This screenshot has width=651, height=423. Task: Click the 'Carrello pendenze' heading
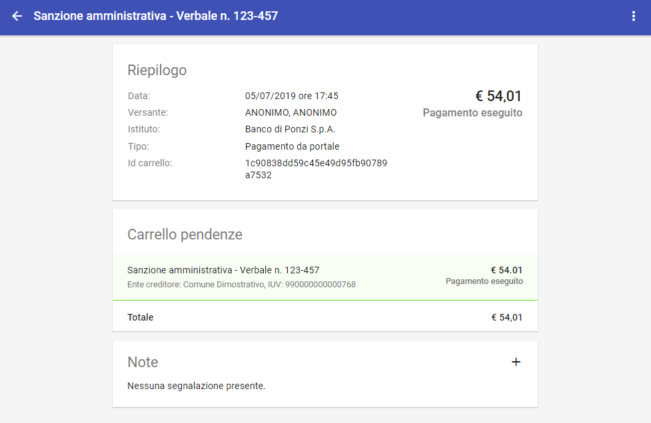185,235
